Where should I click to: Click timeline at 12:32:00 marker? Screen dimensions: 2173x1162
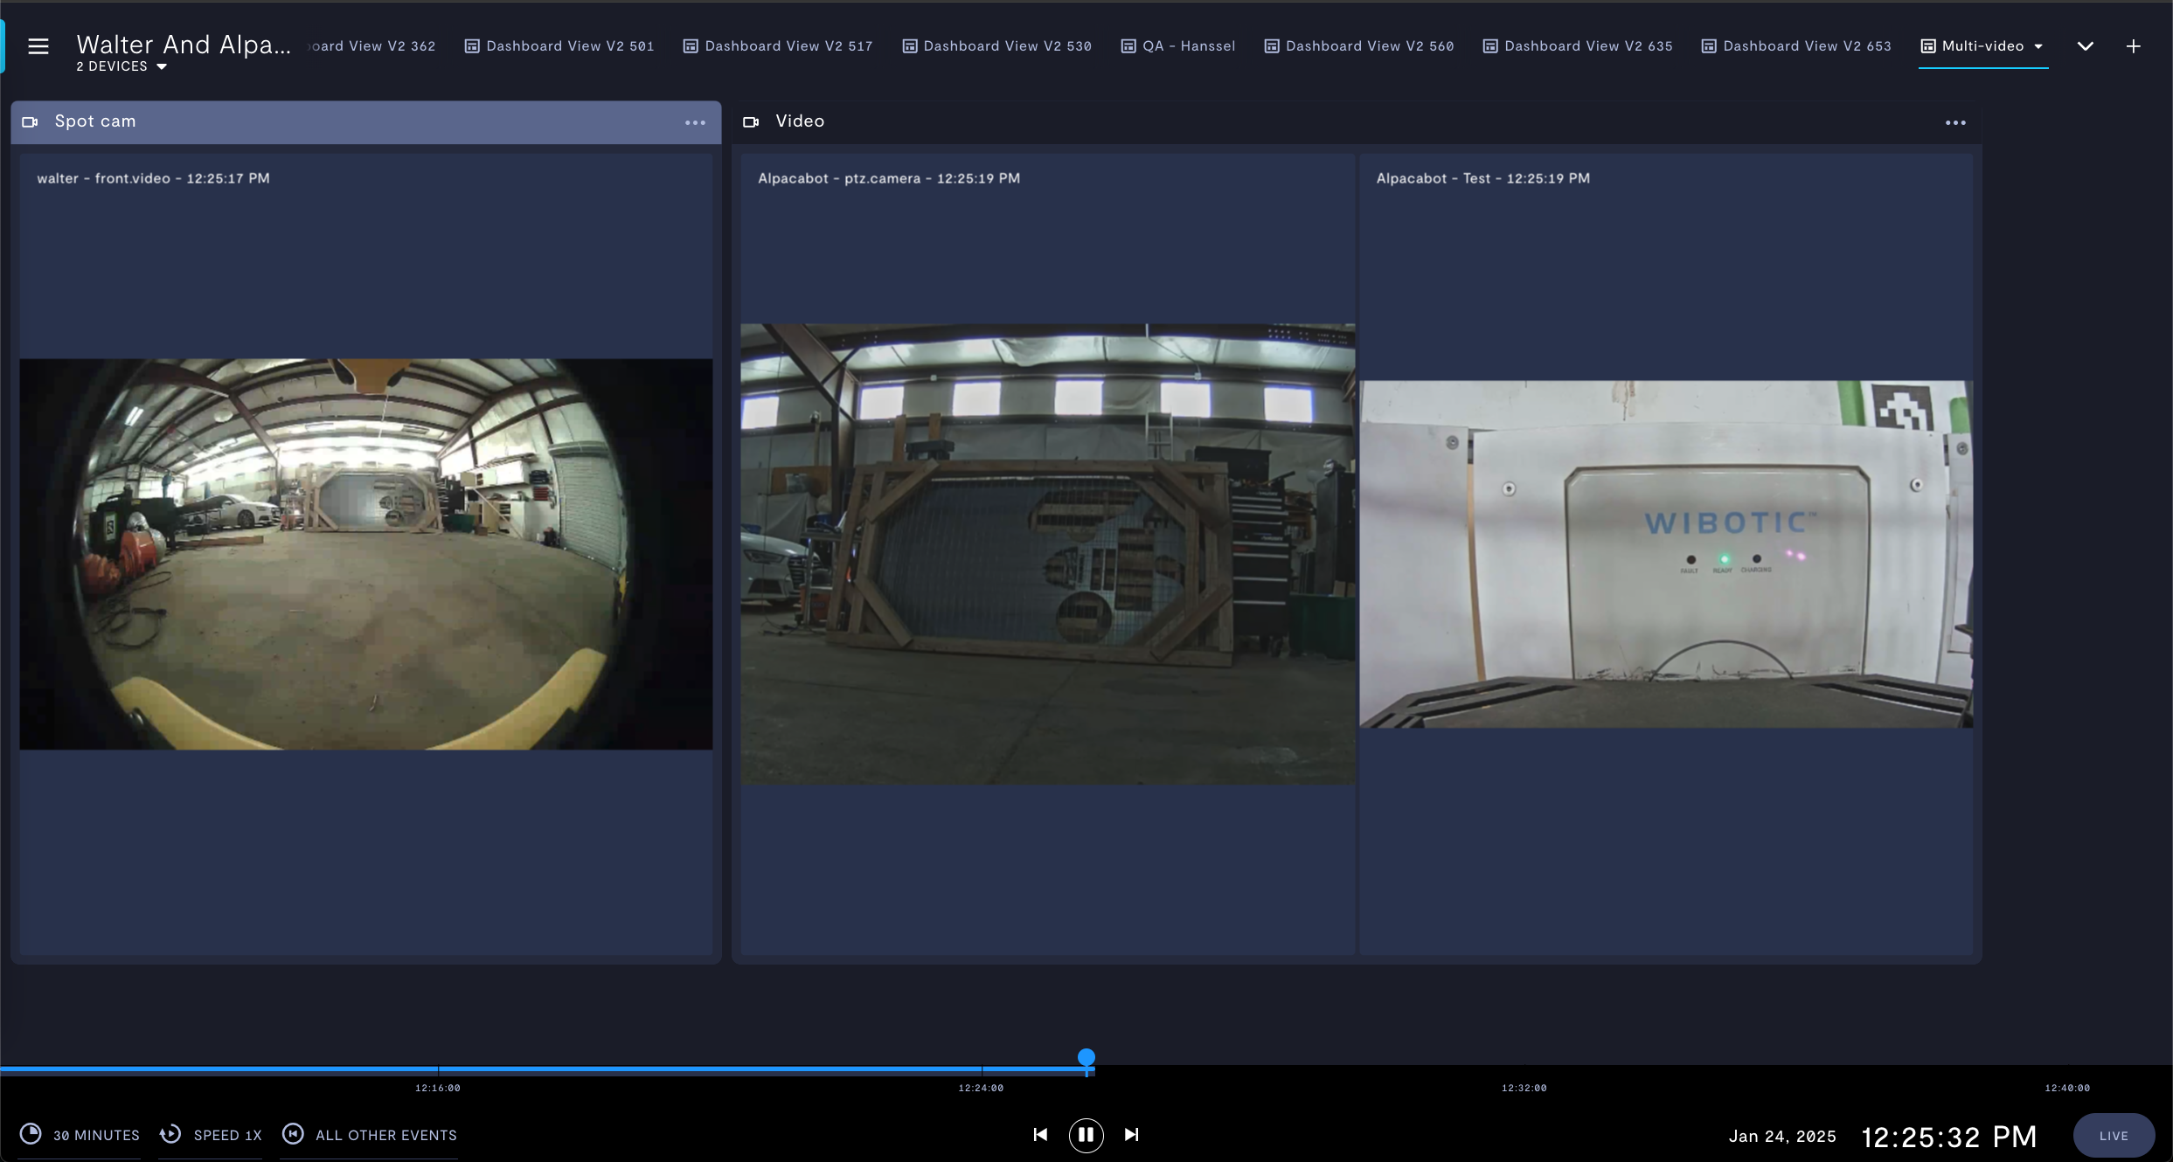[1524, 1088]
